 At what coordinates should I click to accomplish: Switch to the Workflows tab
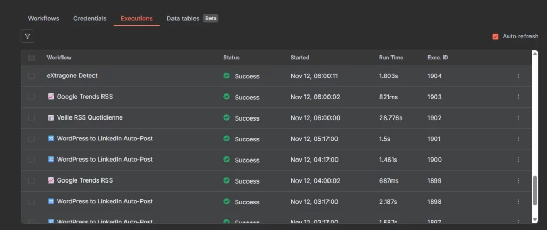coord(43,18)
